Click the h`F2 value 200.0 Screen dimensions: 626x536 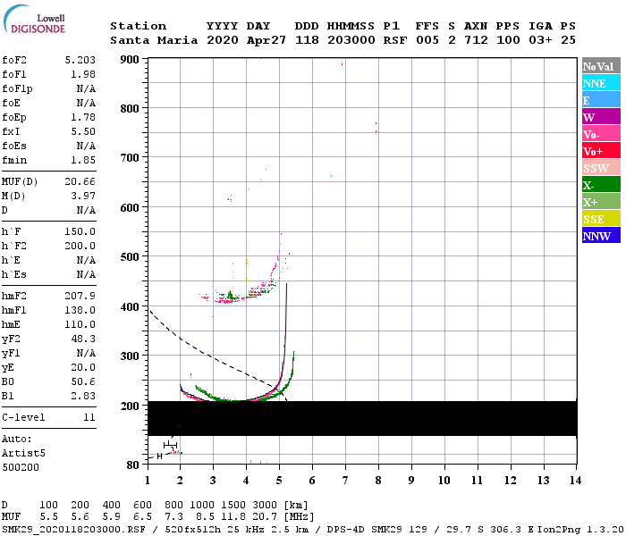click(x=80, y=246)
